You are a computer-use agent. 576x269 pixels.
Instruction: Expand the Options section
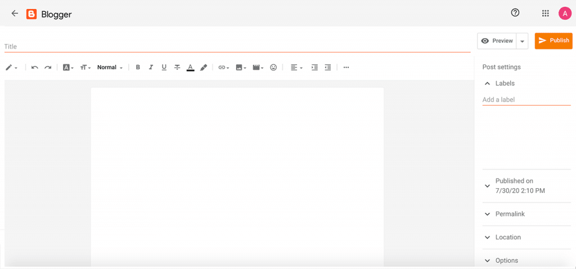click(x=526, y=261)
